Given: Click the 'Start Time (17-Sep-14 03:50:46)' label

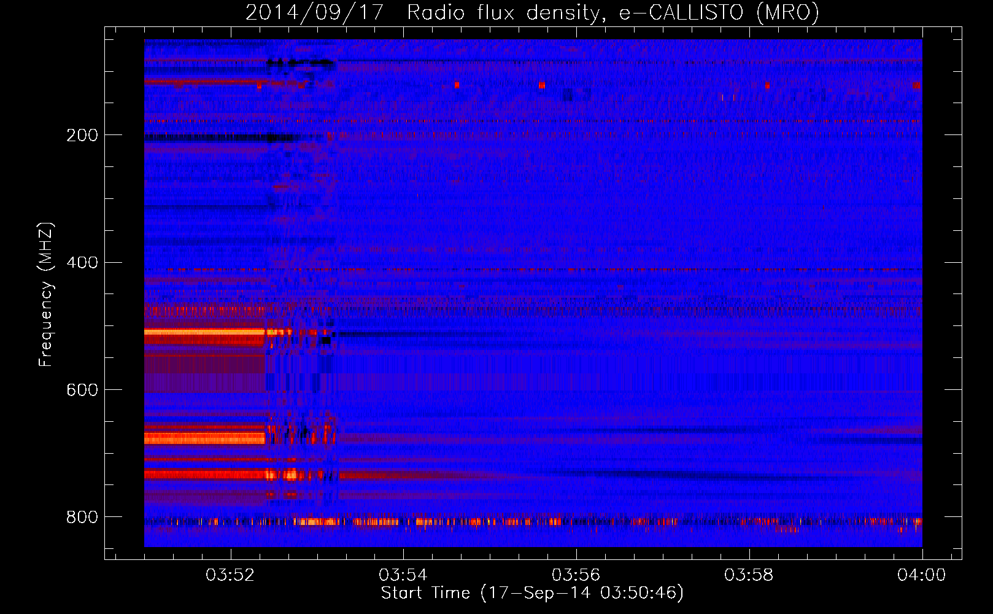Looking at the screenshot, I should 532,593.
